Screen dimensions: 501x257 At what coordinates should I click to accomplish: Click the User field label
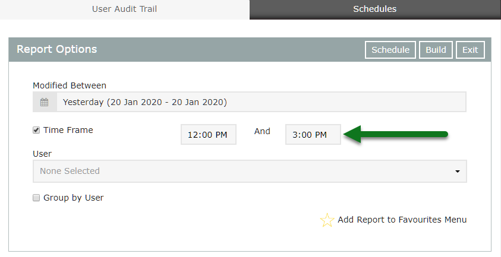(x=42, y=154)
